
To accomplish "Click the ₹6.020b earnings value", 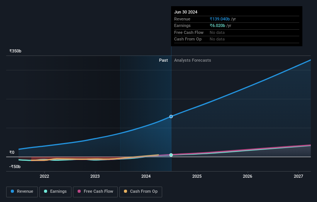I will [x=217, y=25].
